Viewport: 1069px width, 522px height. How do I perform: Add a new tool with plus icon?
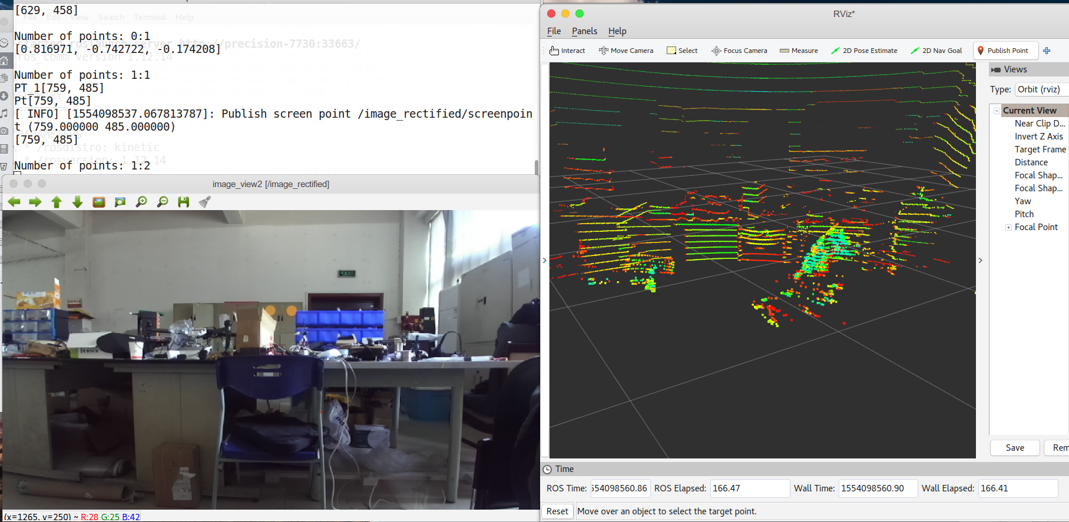coord(1047,51)
